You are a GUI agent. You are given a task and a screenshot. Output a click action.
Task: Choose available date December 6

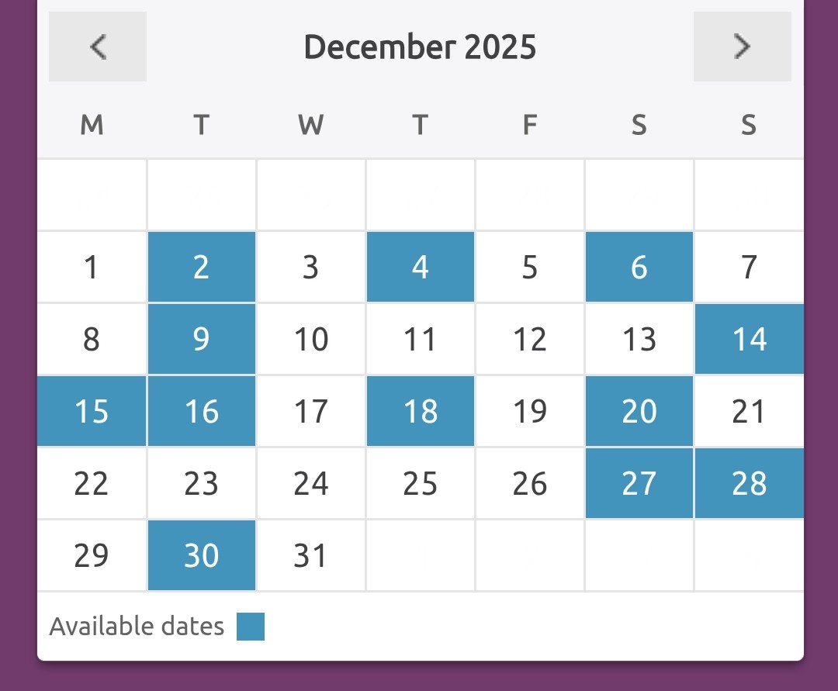[x=639, y=267]
